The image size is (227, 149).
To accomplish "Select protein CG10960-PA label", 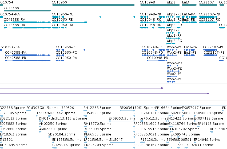I will [x=66, y=58].
